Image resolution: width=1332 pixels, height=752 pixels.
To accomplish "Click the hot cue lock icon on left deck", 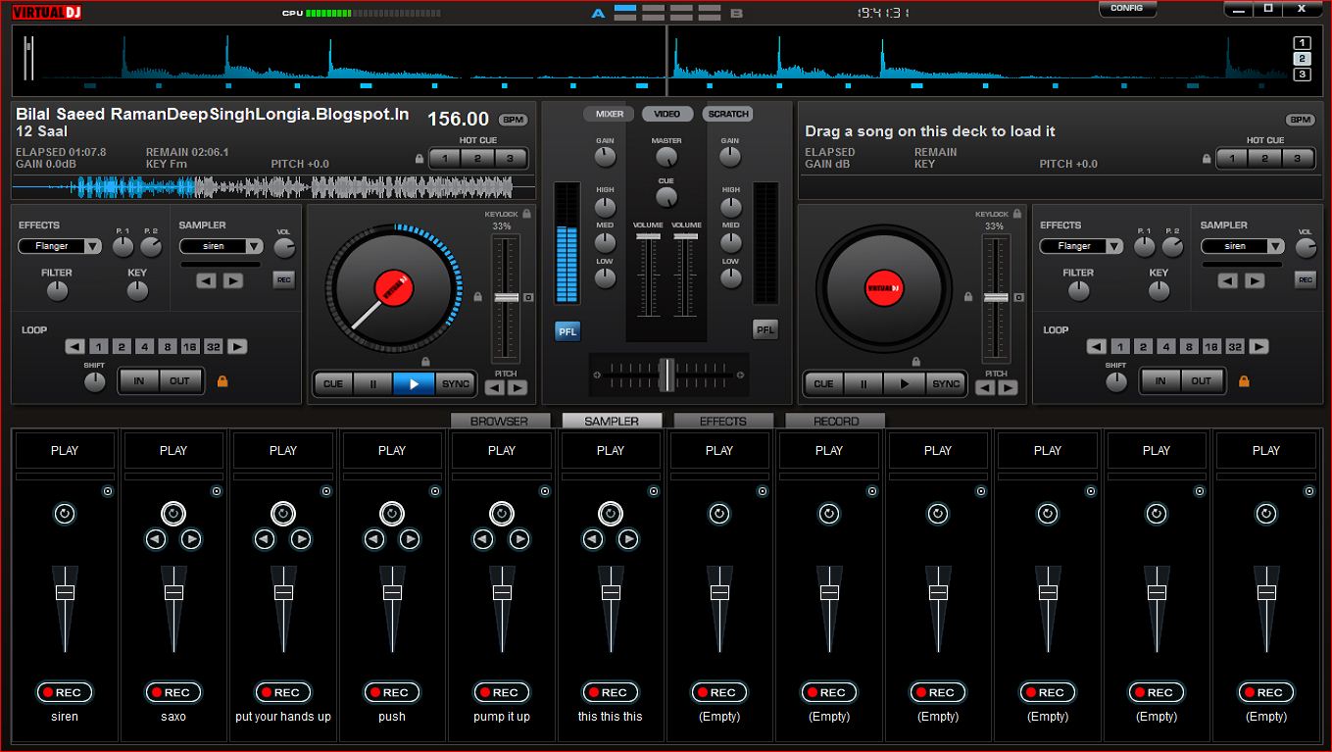I will (x=419, y=158).
